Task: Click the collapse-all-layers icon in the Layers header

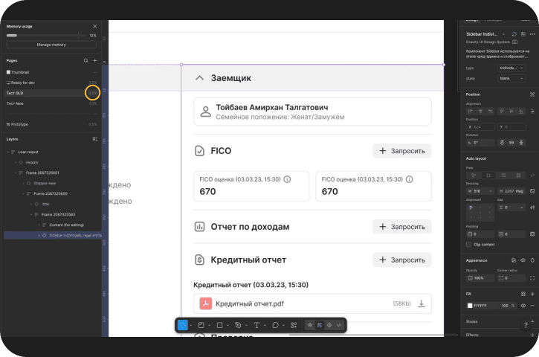Action: pyautogui.click(x=95, y=139)
